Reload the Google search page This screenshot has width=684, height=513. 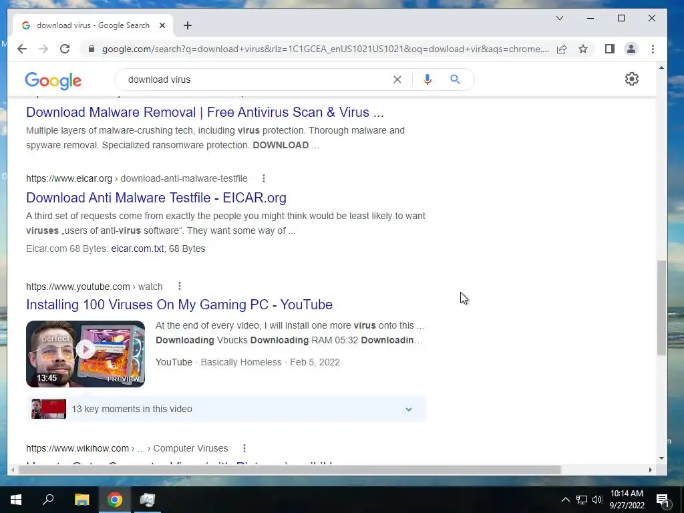click(x=65, y=49)
